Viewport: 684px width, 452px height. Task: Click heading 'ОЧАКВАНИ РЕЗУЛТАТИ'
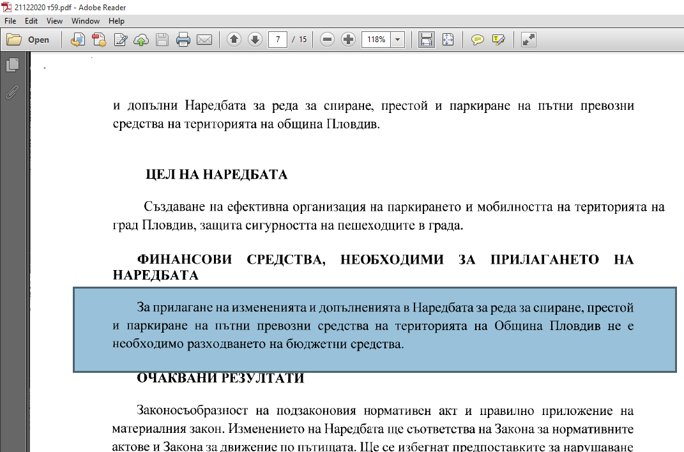point(220,378)
